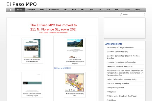Image resolution: width=152 pixels, height=101 pixels.
Task: Open 'TPB 2015 Meeting Schedule' link
Action: pos(118,84)
